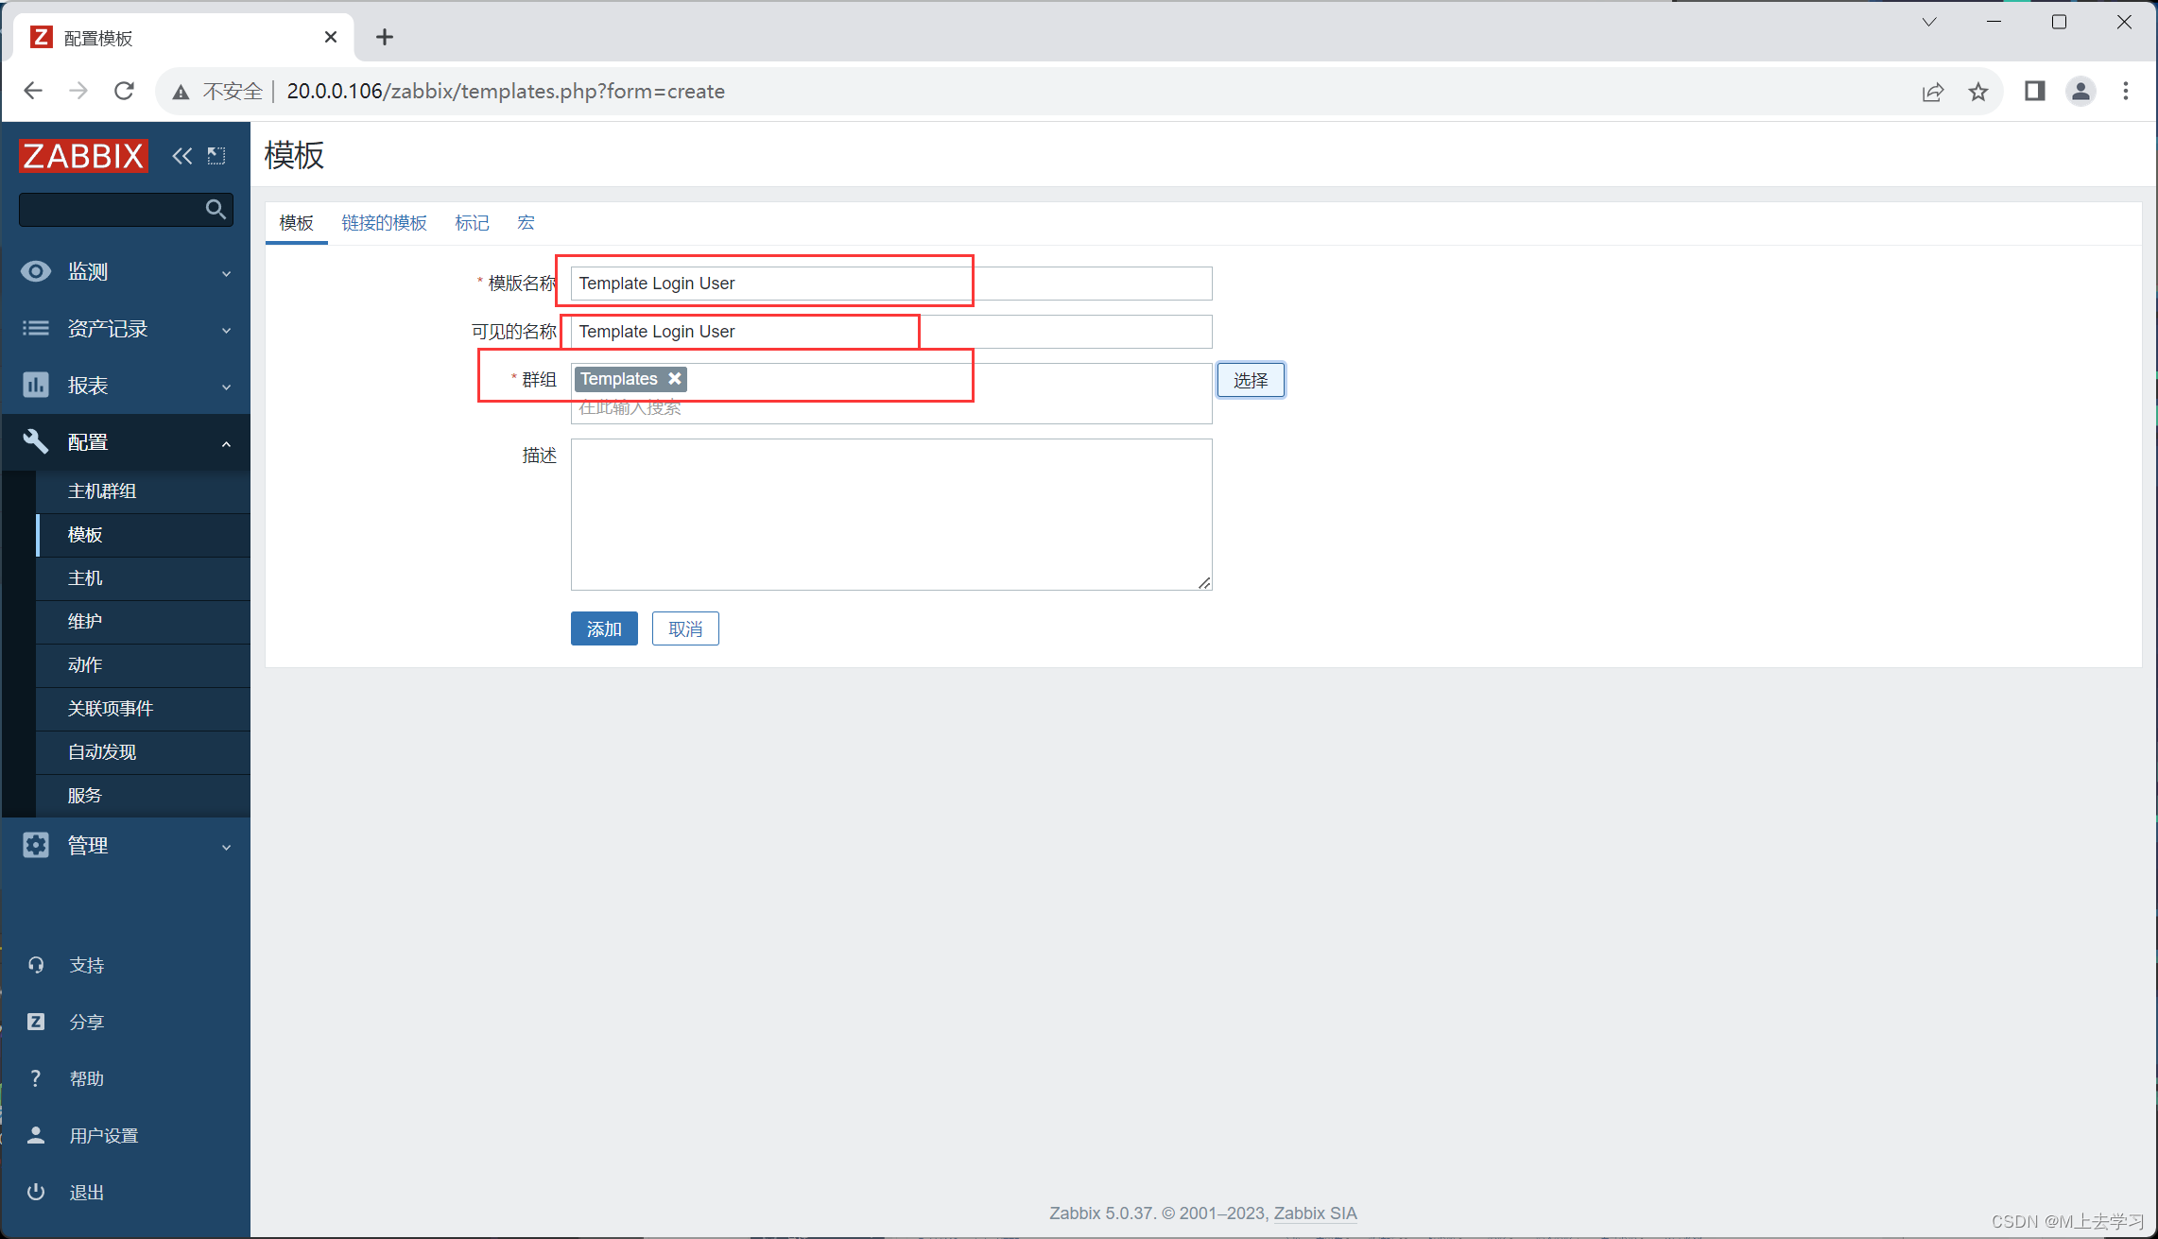Reload the page
This screenshot has height=1239, width=2158.
(124, 91)
